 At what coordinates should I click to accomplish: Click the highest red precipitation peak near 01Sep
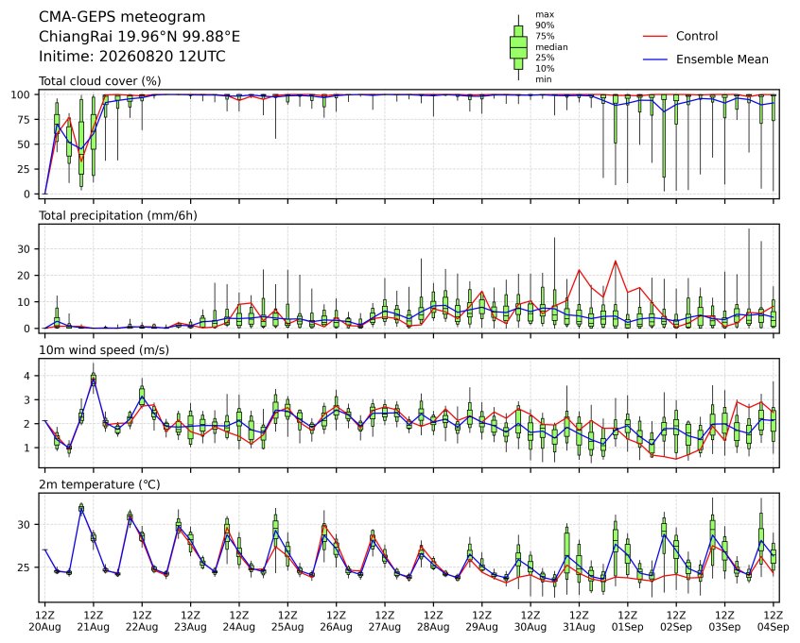point(616,262)
